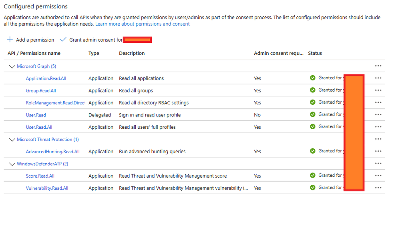This screenshot has height=234, width=400.
Task: Click 'Run advanced hunting queries' description
Action: 152,152
